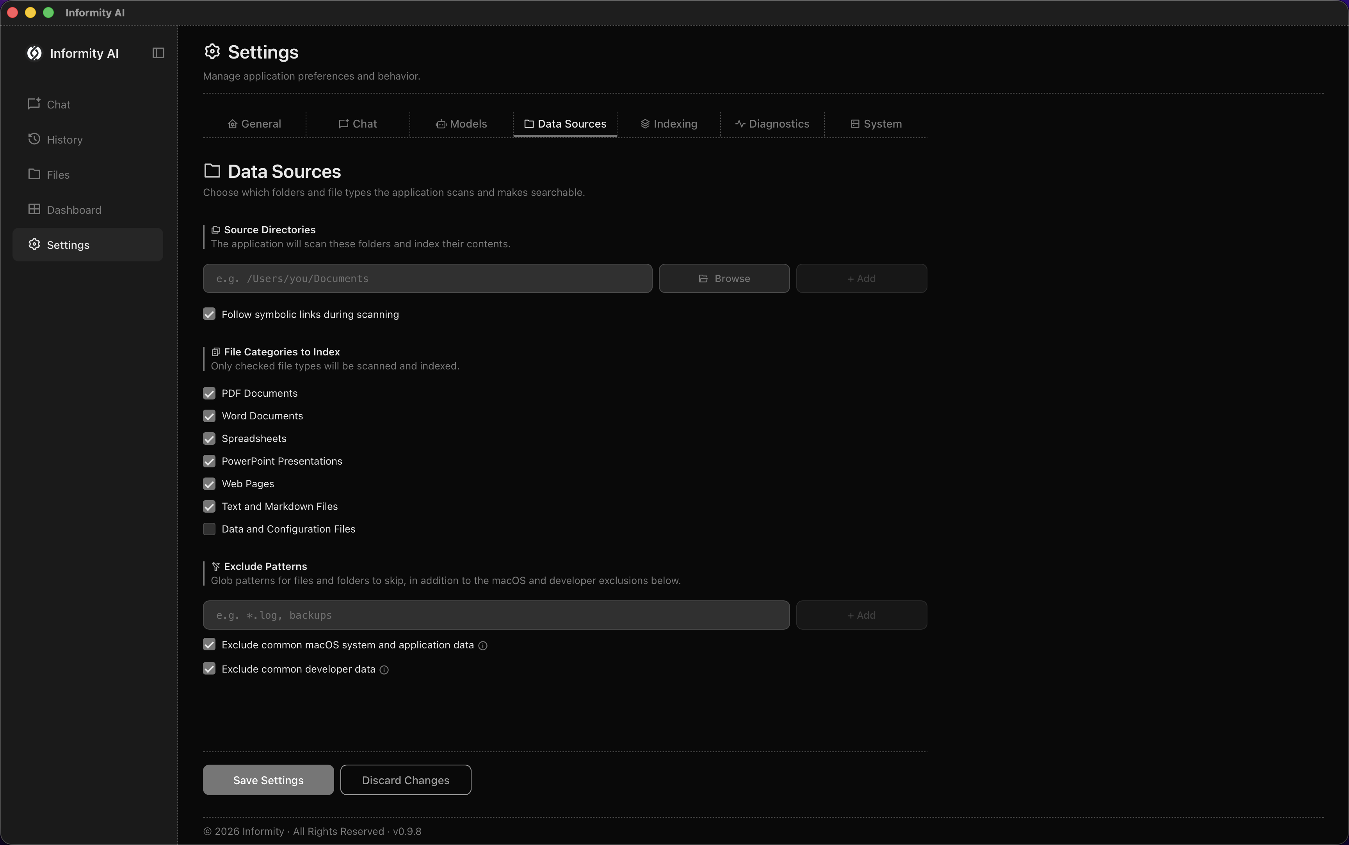This screenshot has width=1349, height=845.
Task: Open History in the sidebar
Action: [x=88, y=140]
